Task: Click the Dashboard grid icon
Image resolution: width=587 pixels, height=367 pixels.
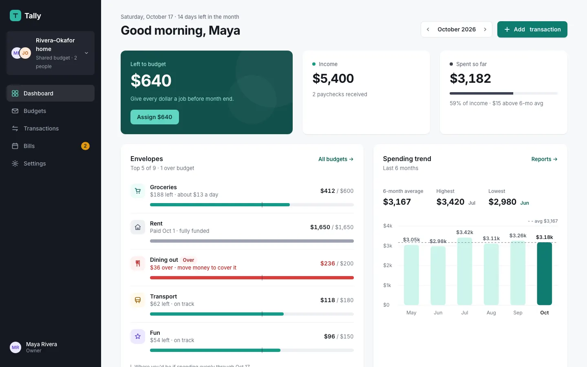Action: 15,93
